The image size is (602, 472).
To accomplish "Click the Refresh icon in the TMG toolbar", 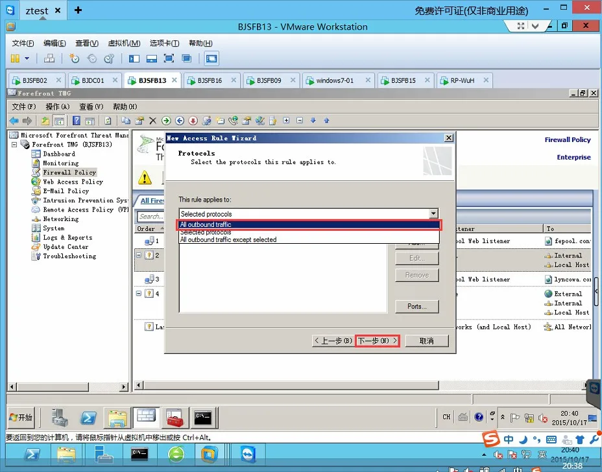I will [108, 121].
